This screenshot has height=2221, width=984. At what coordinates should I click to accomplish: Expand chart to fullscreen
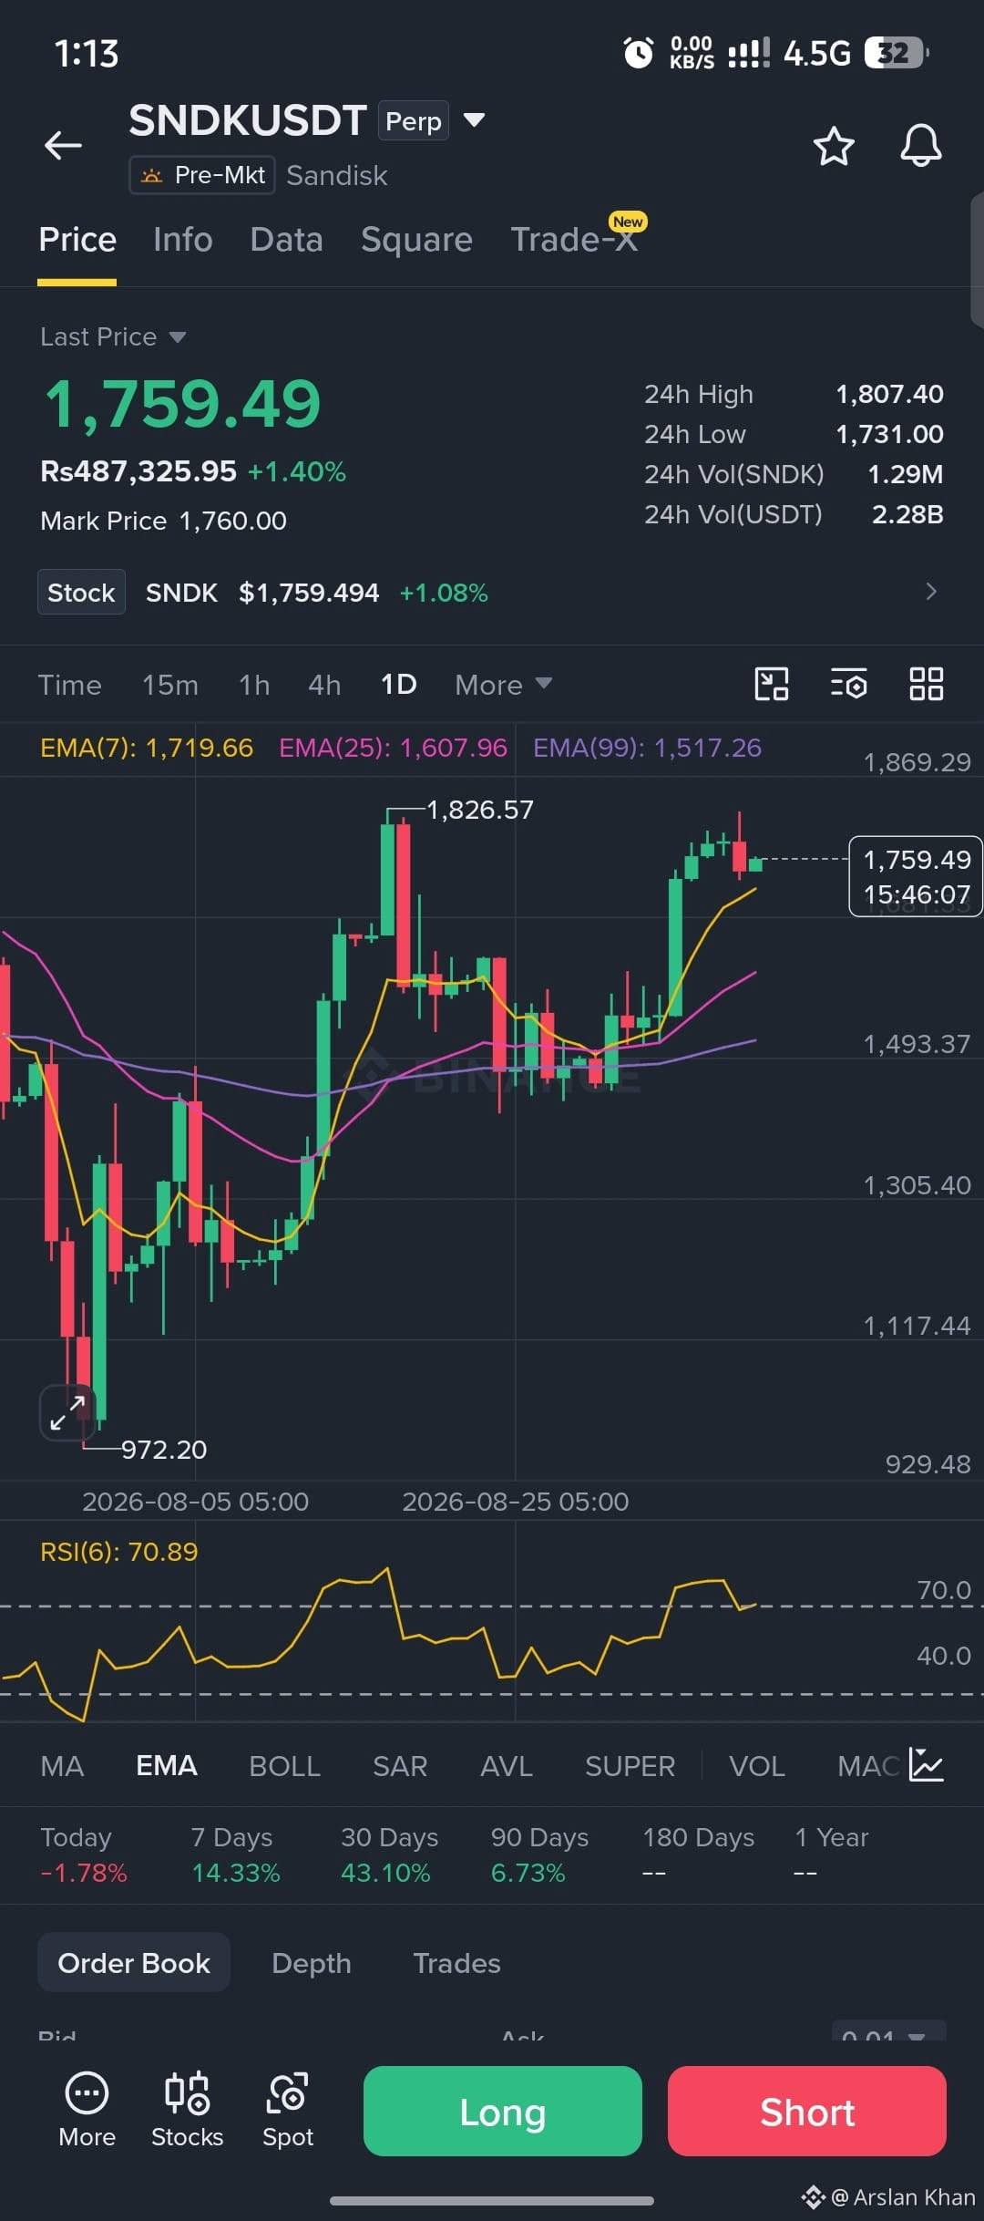click(x=67, y=1412)
